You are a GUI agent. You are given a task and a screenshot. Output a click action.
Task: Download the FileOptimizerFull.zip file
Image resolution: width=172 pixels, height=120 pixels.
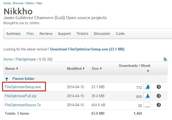(x=21, y=96)
